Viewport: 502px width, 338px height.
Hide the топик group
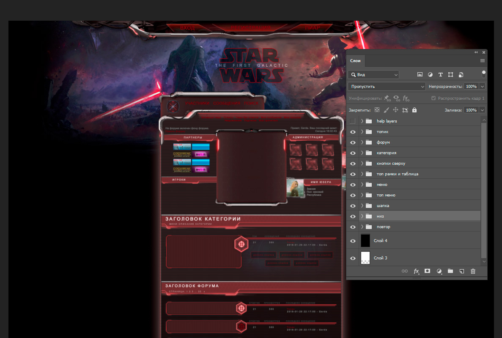353,132
